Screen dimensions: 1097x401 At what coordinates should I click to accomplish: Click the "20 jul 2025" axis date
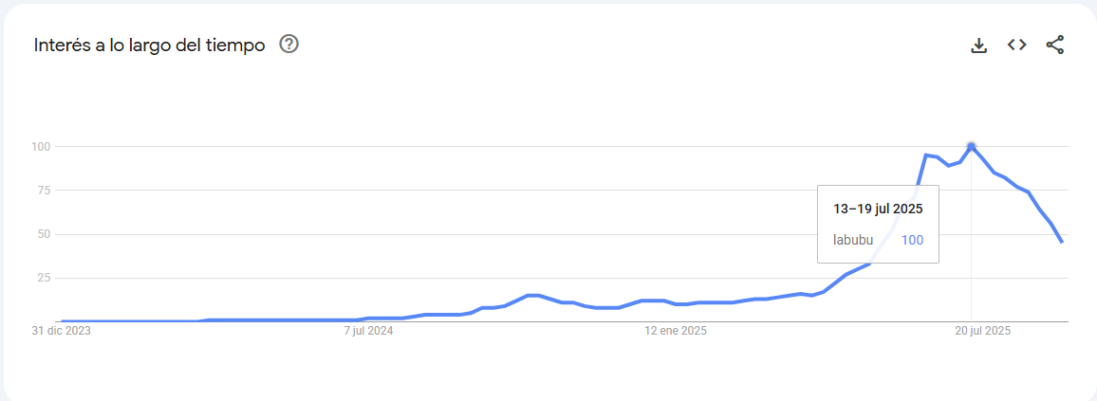pos(982,331)
